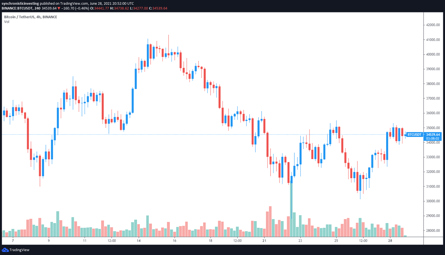Click the 03:08:02 candle countdown timer
This screenshot has width=445, height=255.
(x=433, y=138)
